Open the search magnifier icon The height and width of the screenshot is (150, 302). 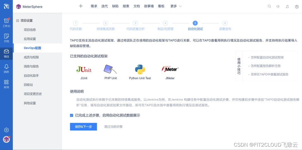[x=269, y=6]
